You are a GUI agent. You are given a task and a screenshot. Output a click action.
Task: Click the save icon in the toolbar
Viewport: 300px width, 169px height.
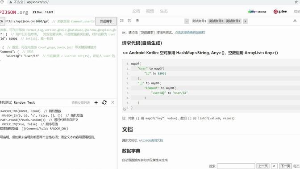(x=129, y=21)
